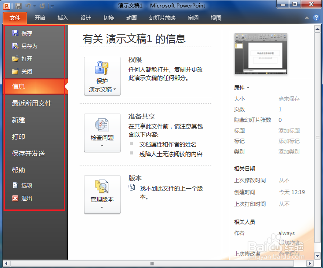Click the horizontal scrollbar left arrow

click(6, 263)
